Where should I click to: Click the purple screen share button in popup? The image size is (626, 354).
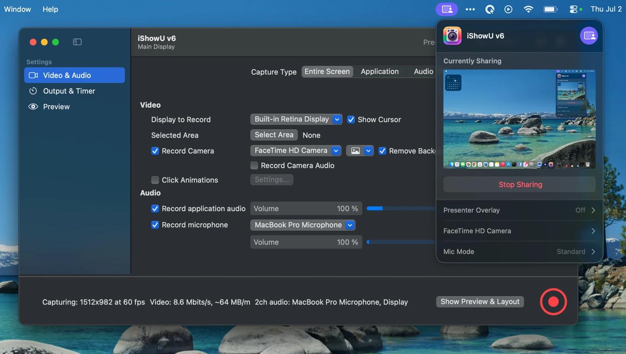click(589, 35)
